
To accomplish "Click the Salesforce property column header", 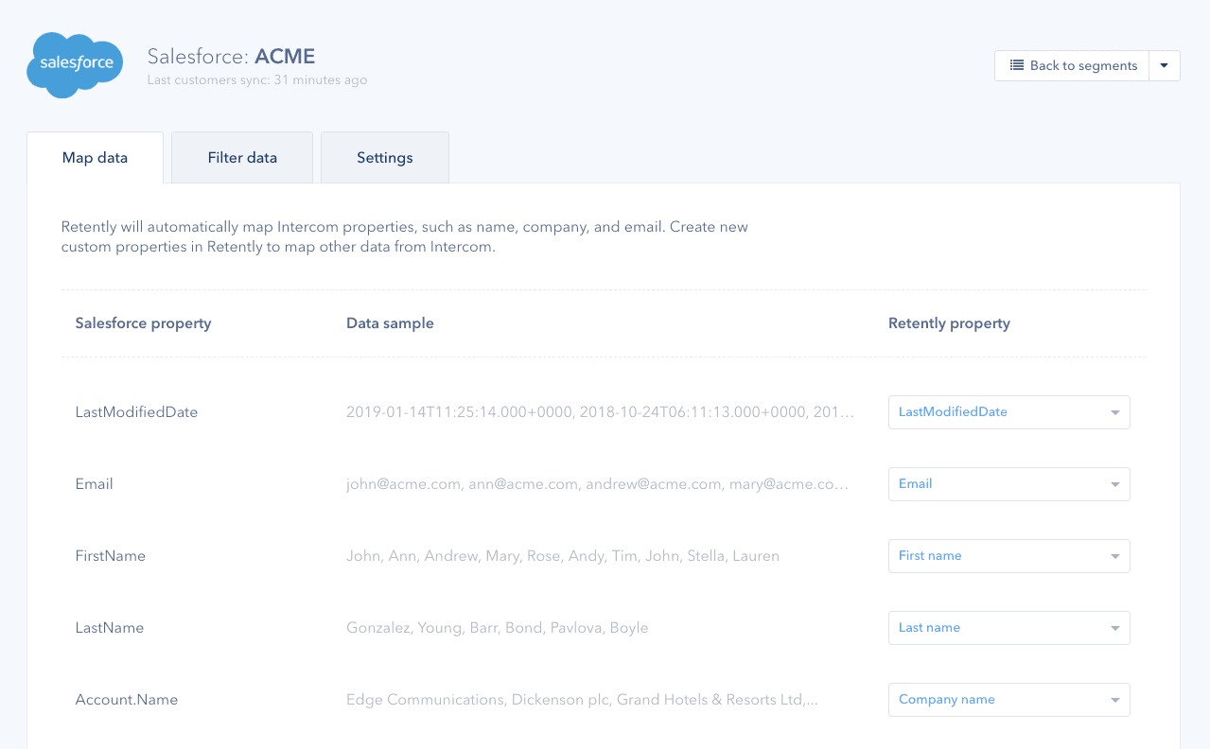I will 143,323.
